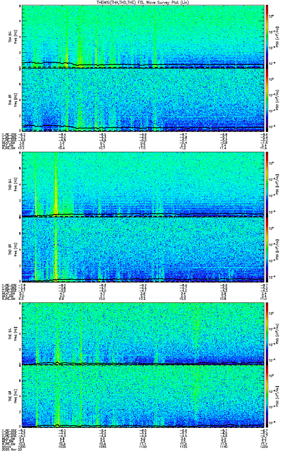Click the 1140 time tick label at bottom

pos(223,446)
